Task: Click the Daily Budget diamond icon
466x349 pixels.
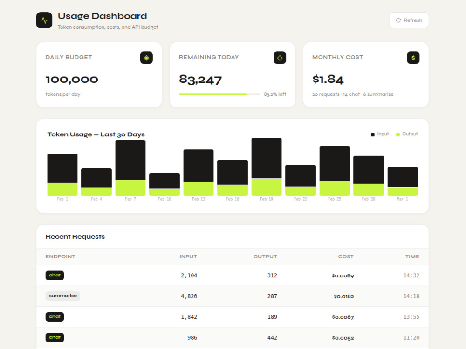Action: pos(146,58)
